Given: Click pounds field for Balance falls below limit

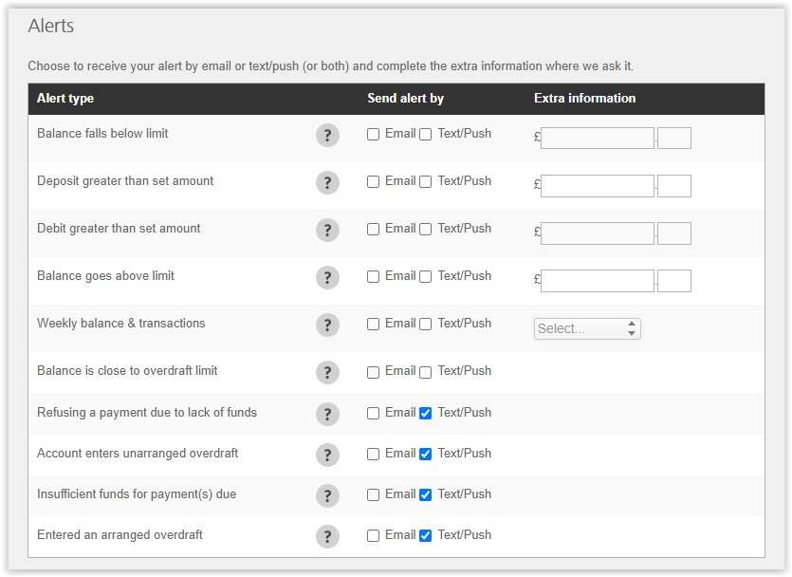Looking at the screenshot, I should 598,138.
